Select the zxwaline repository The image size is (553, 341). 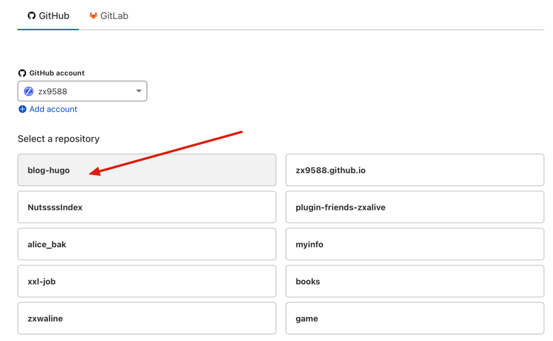147,318
